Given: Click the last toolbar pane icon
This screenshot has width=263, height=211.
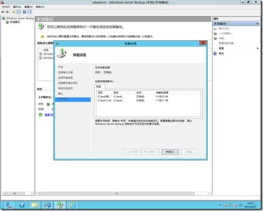Looking at the screenshot, I should pyautogui.click(x=30, y=12).
